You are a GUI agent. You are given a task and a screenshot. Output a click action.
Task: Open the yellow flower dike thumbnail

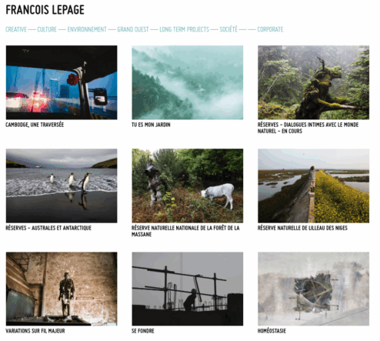[314, 186]
